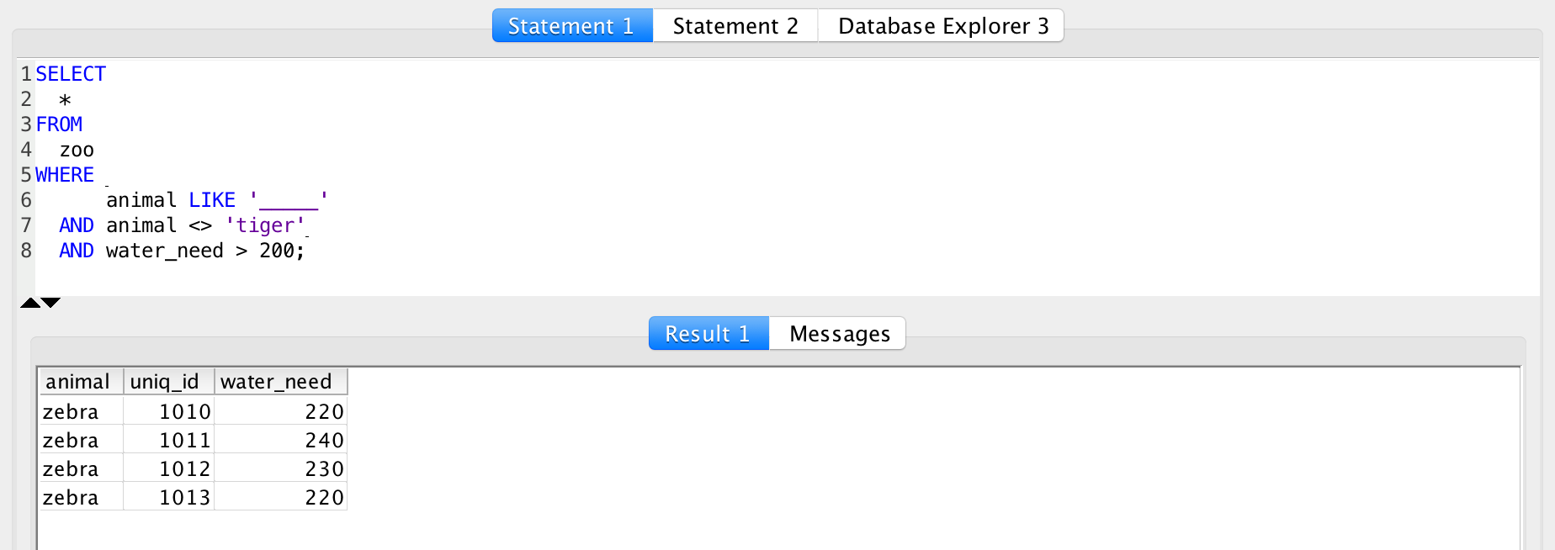Click the FROM keyword on line 3
The height and width of the screenshot is (550, 1555).
point(58,124)
